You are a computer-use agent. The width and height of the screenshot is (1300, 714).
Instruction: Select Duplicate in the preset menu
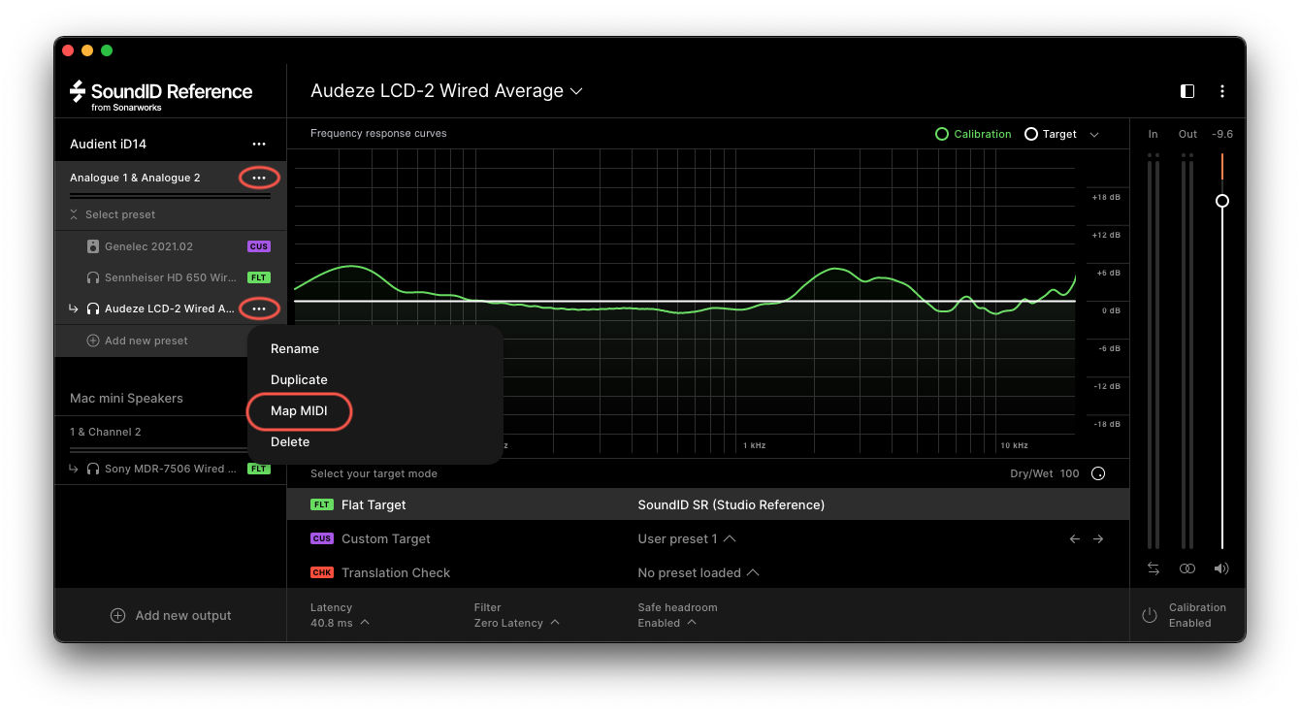click(x=299, y=380)
